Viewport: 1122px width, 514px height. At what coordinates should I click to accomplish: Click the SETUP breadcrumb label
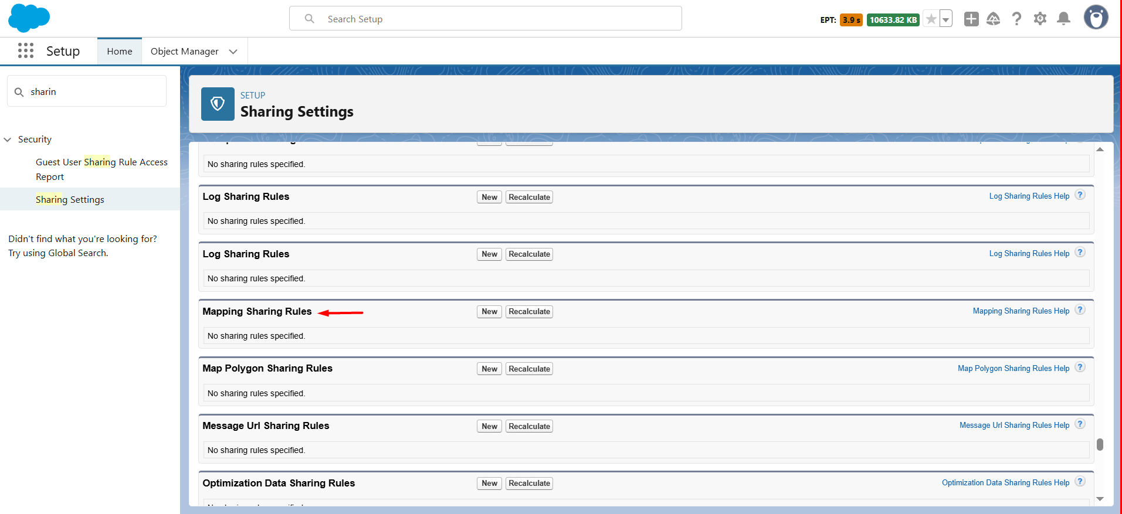253,95
